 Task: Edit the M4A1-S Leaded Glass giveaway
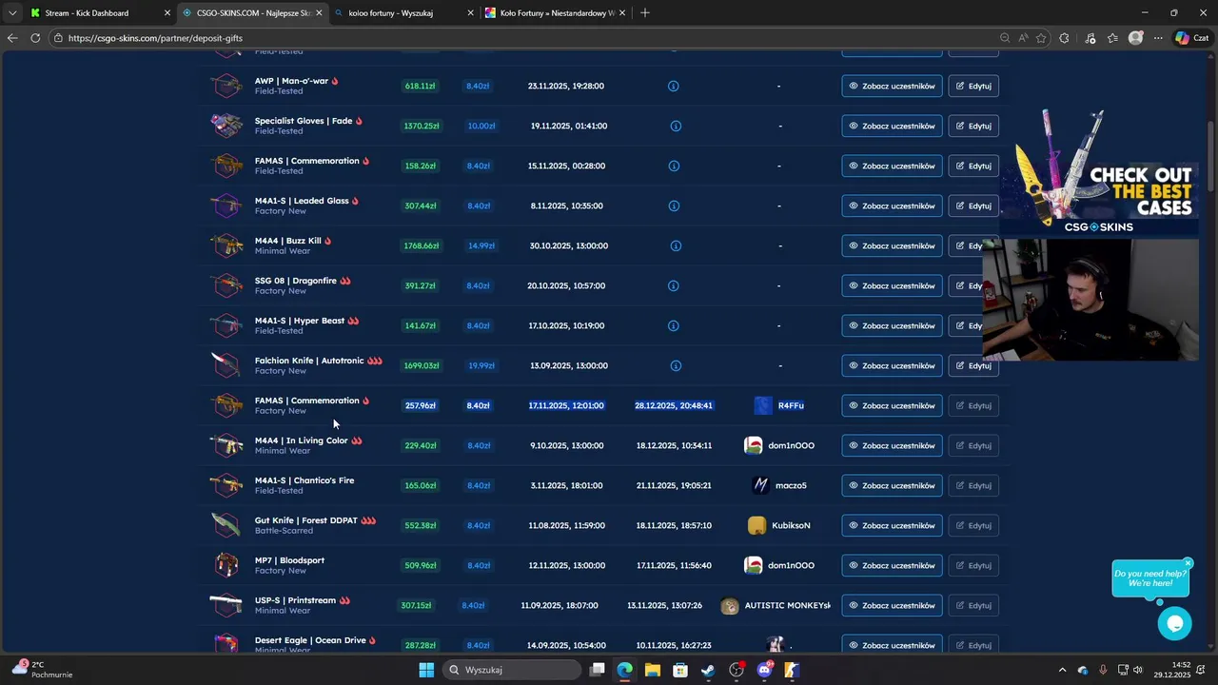tap(973, 205)
